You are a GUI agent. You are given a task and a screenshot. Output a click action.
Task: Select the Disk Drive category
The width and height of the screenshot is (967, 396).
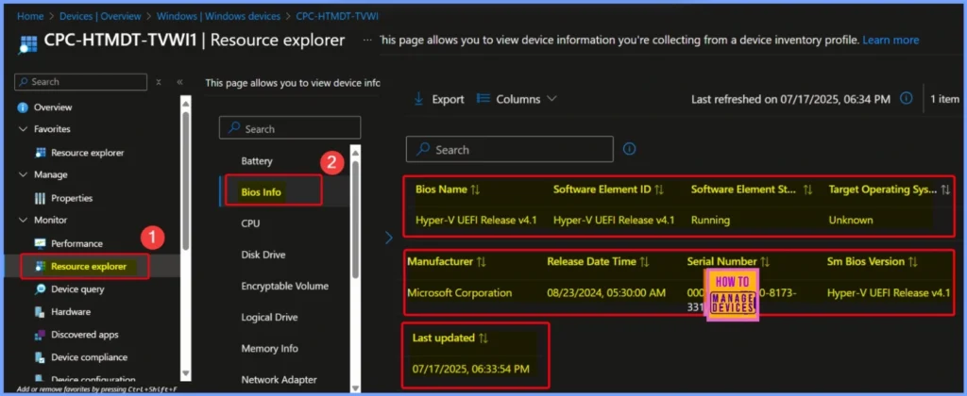pos(263,255)
